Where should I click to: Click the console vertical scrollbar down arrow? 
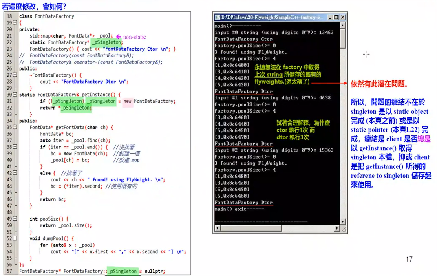point(343,222)
